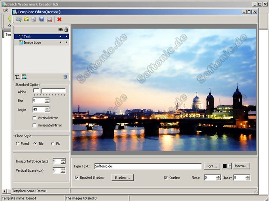Click the Alpha slider thumb

click(41, 91)
